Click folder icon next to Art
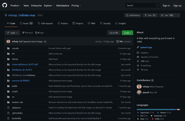Viewport: 185px width, 121px height. (x=8, y=54)
